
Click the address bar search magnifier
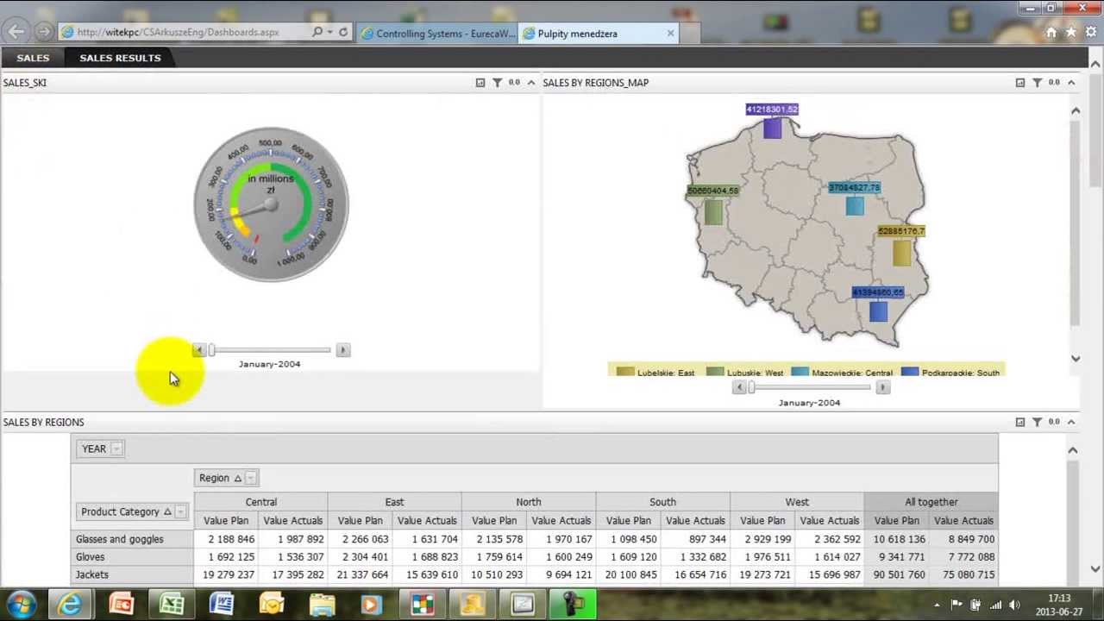point(317,32)
